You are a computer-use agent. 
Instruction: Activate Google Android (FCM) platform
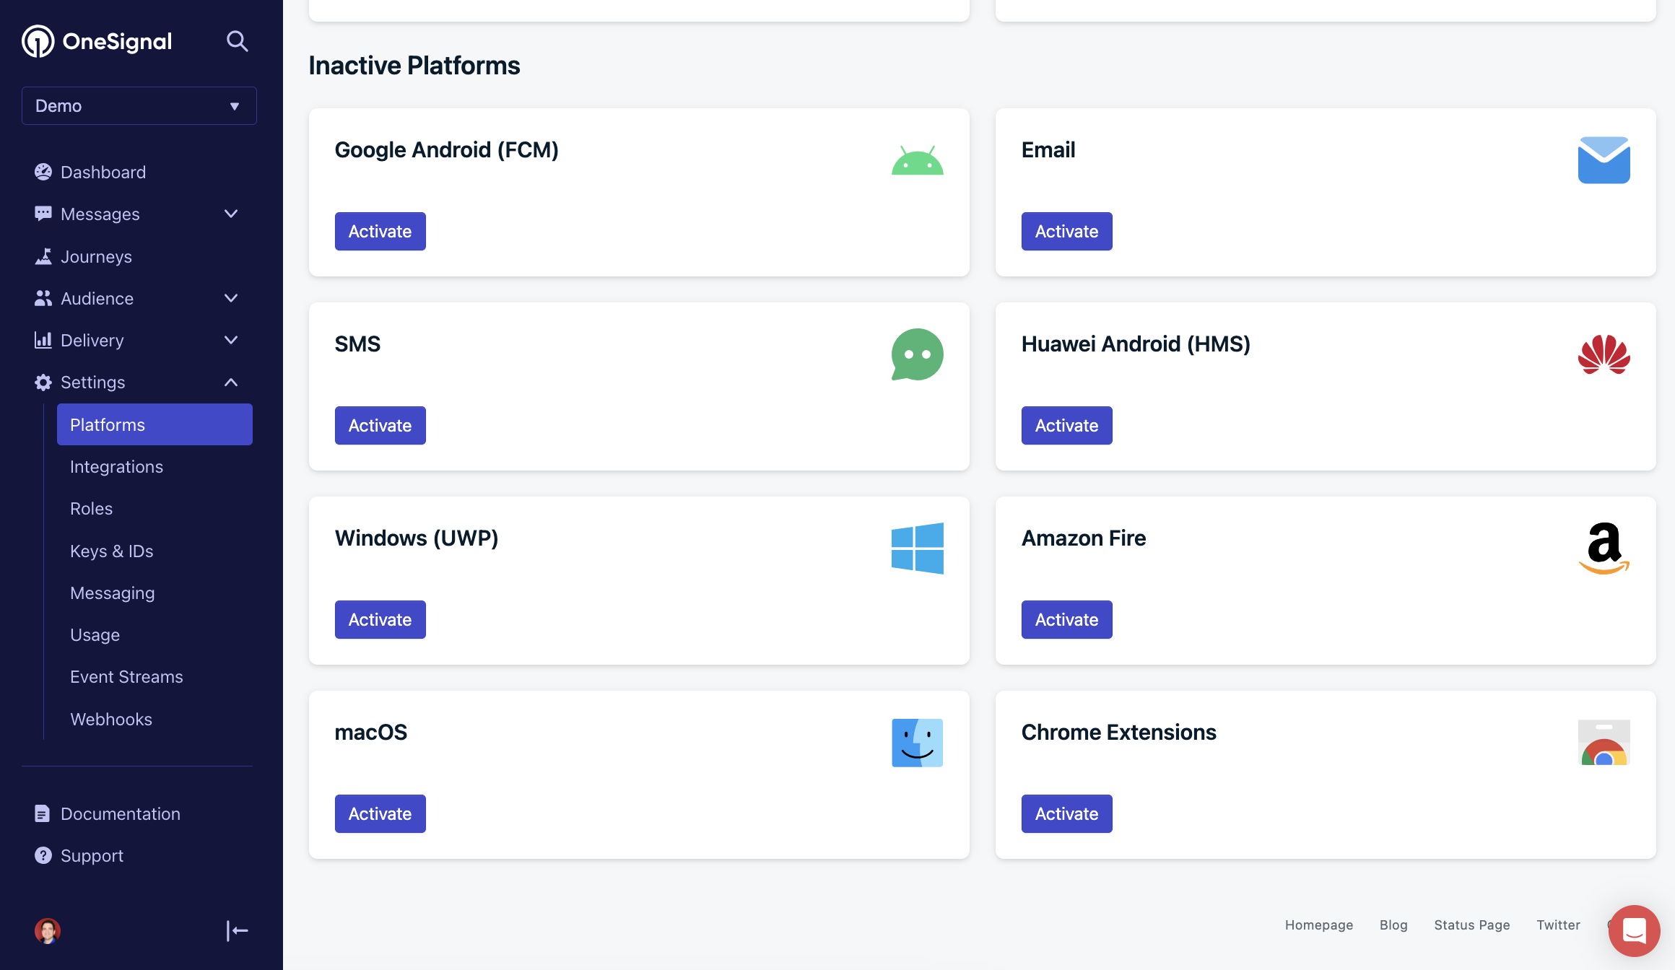[x=380, y=231]
